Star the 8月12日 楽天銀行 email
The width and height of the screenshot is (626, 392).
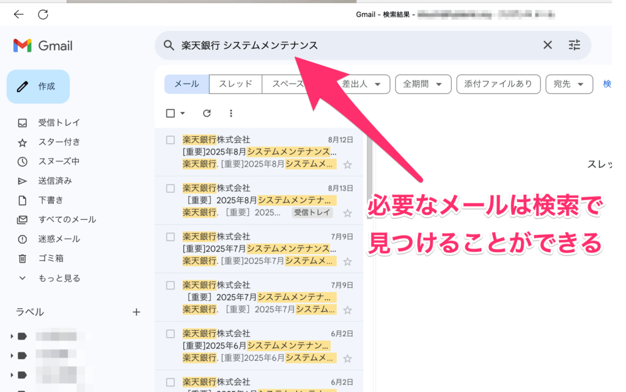(x=348, y=165)
